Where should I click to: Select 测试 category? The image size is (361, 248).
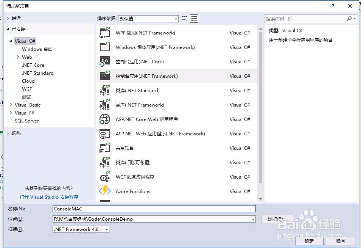[26, 97]
